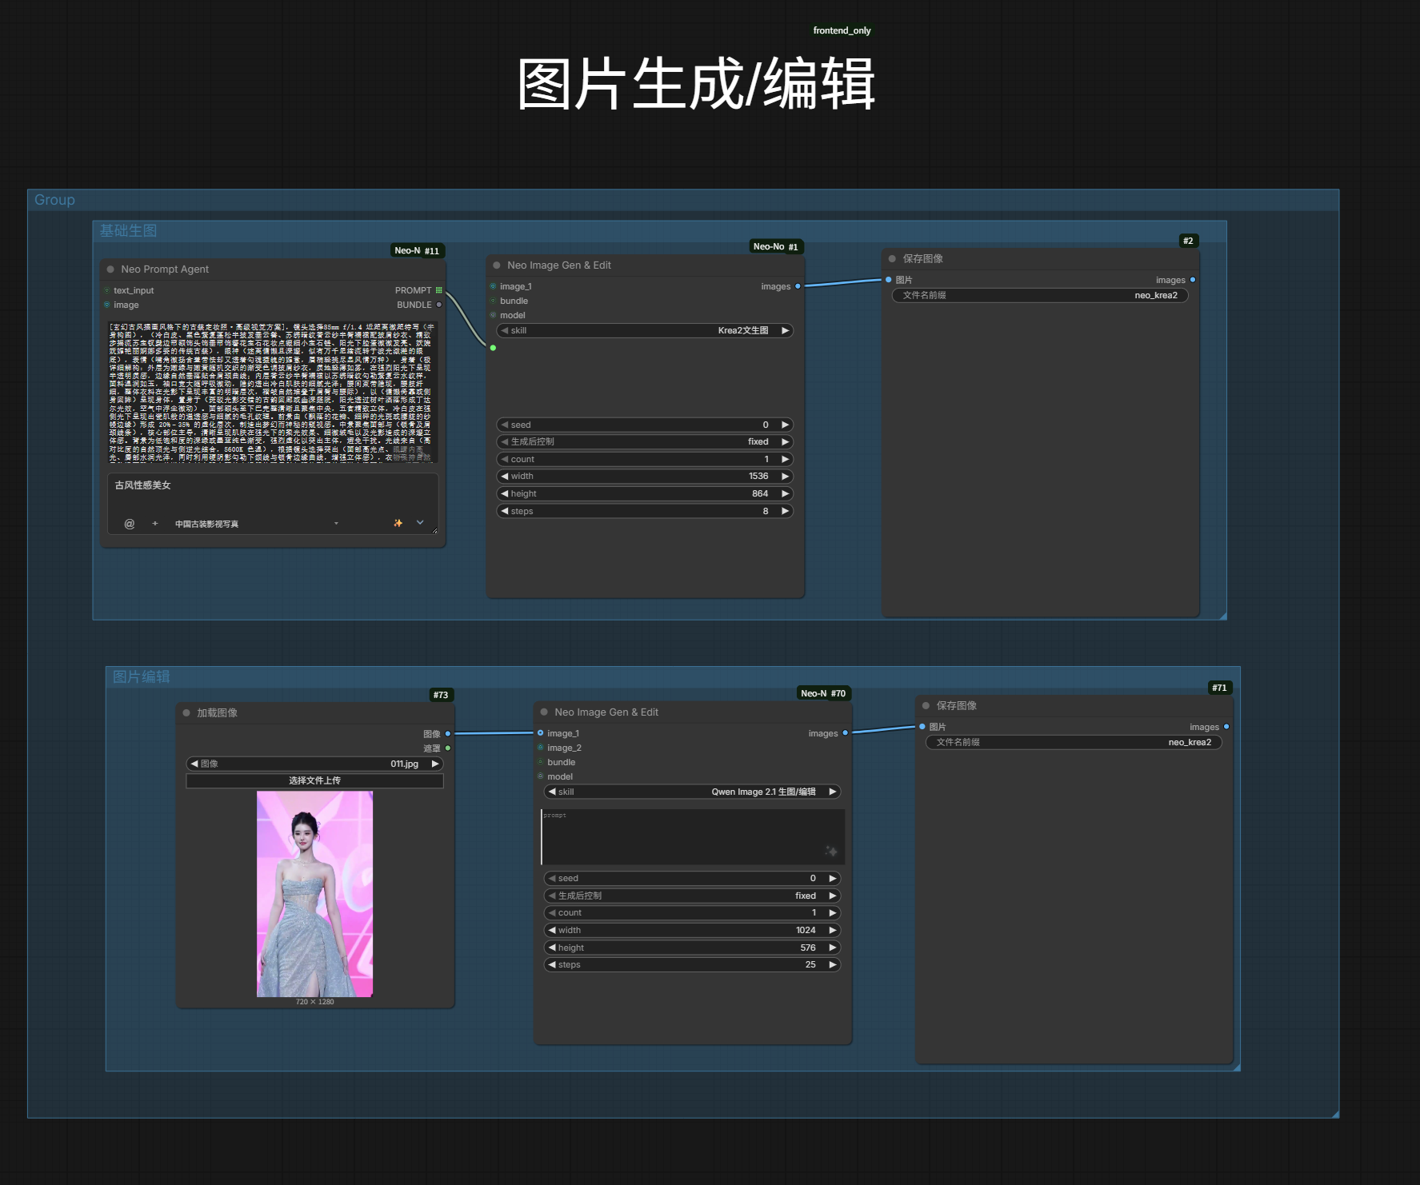Click the bundle input socket on node #1

click(493, 301)
